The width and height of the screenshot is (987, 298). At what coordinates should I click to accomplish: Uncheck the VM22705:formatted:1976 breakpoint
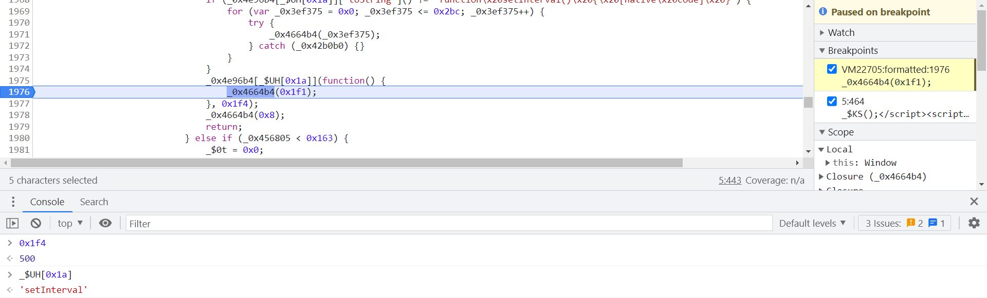tap(832, 69)
